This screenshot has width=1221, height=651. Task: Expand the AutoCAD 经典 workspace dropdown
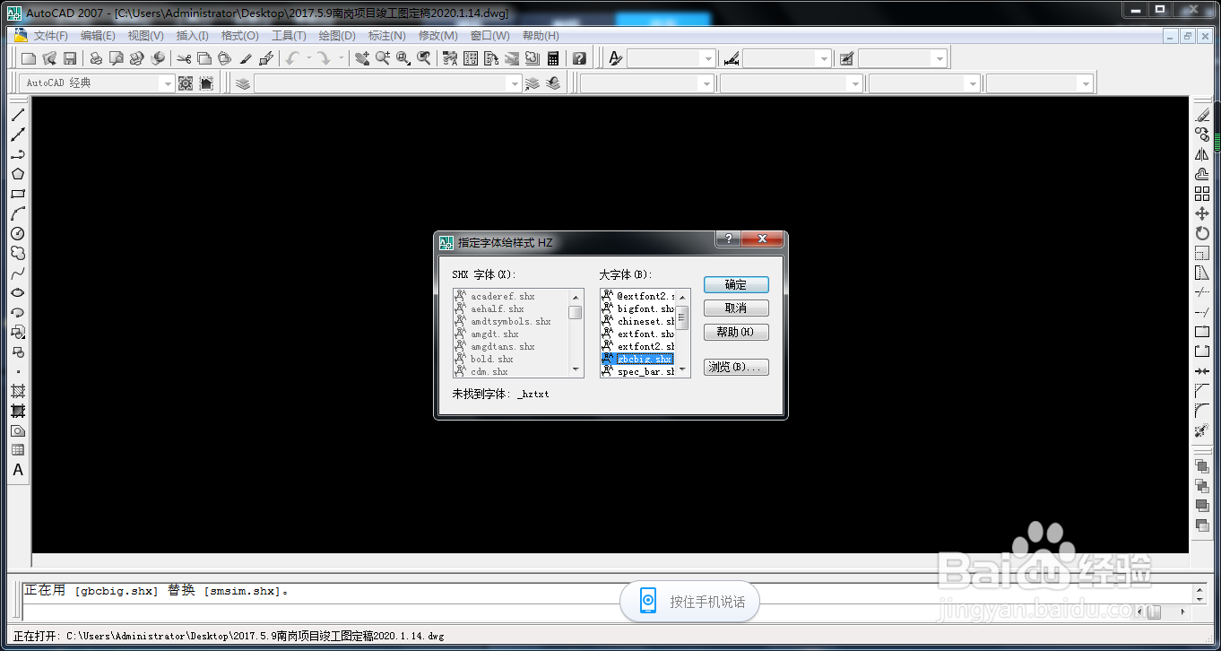pyautogui.click(x=166, y=83)
